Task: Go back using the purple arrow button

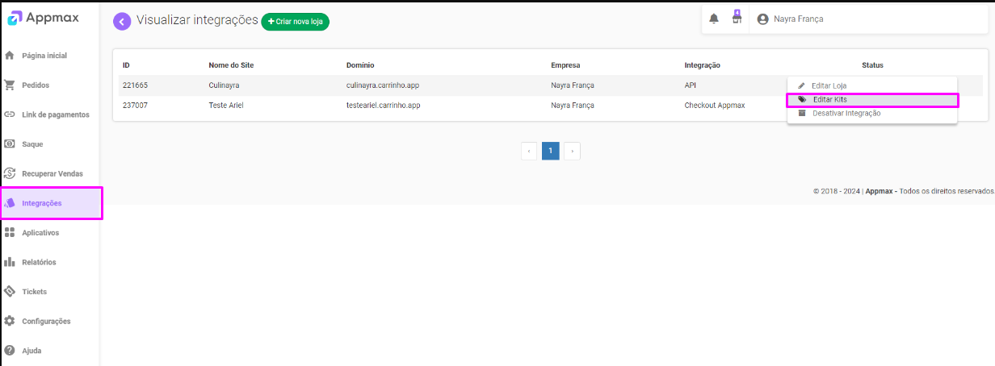Action: coord(122,22)
